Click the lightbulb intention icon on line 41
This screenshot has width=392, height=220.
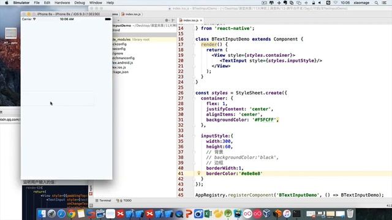click(198, 173)
